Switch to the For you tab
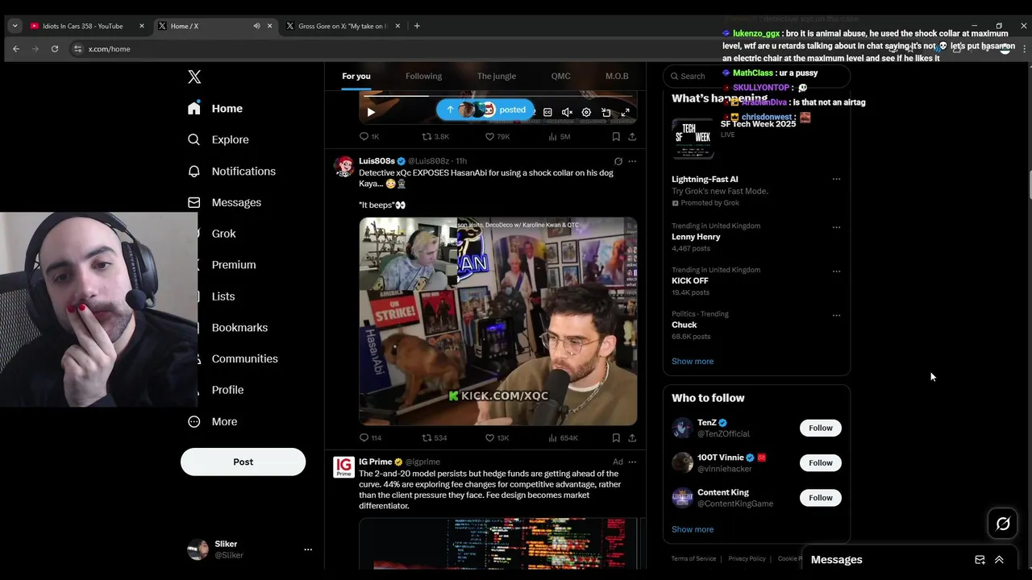The image size is (1032, 580). click(356, 77)
